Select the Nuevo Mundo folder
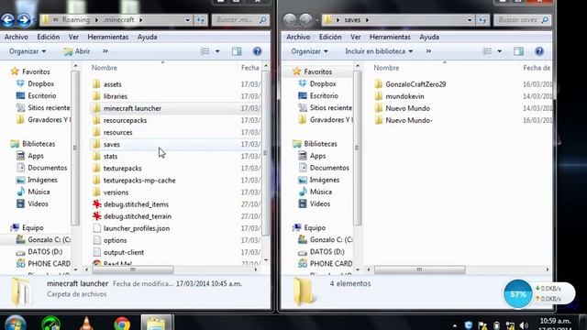The image size is (587, 330). click(x=407, y=108)
